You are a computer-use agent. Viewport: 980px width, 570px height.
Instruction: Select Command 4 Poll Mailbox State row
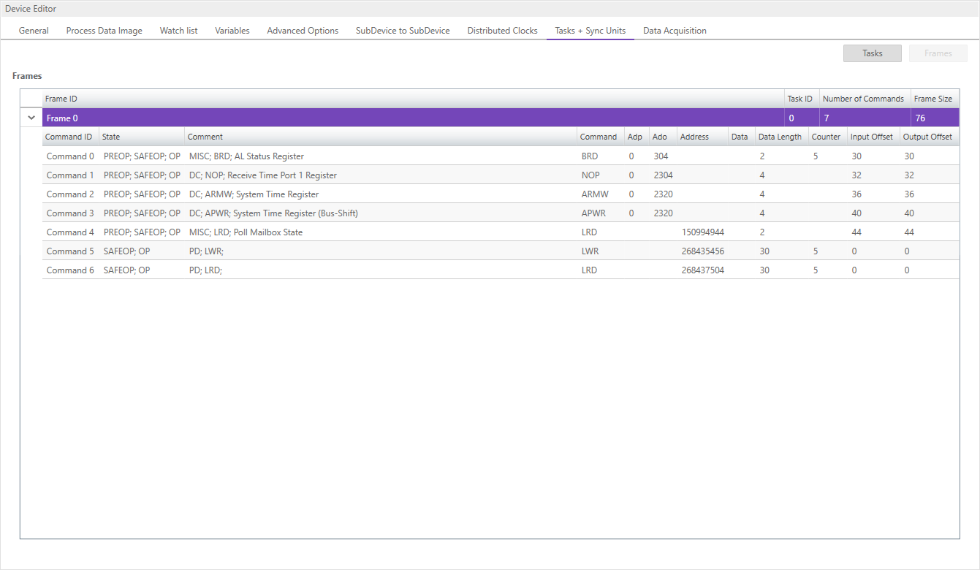[x=307, y=232]
